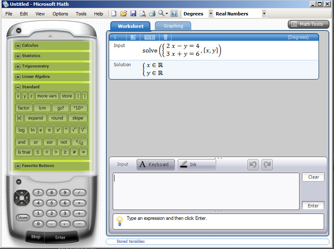Insert the factor function
The height and width of the screenshot is (249, 334).
[24, 108]
